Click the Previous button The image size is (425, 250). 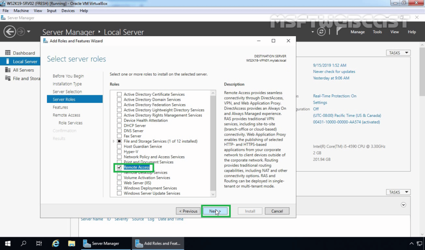coord(188,211)
